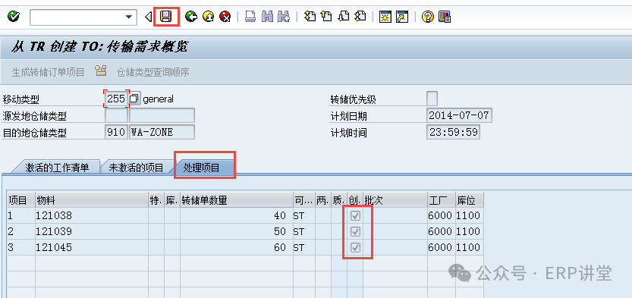Cancel with the red X icon
The width and height of the screenshot is (632, 298).
[225, 17]
